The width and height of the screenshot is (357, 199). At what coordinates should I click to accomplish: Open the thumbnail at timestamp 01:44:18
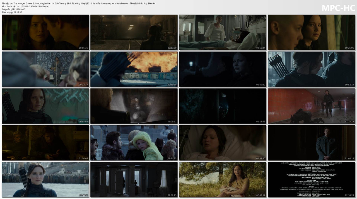click(x=312, y=143)
